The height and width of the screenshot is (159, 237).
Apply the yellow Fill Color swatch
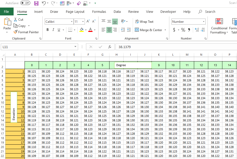click(82, 30)
